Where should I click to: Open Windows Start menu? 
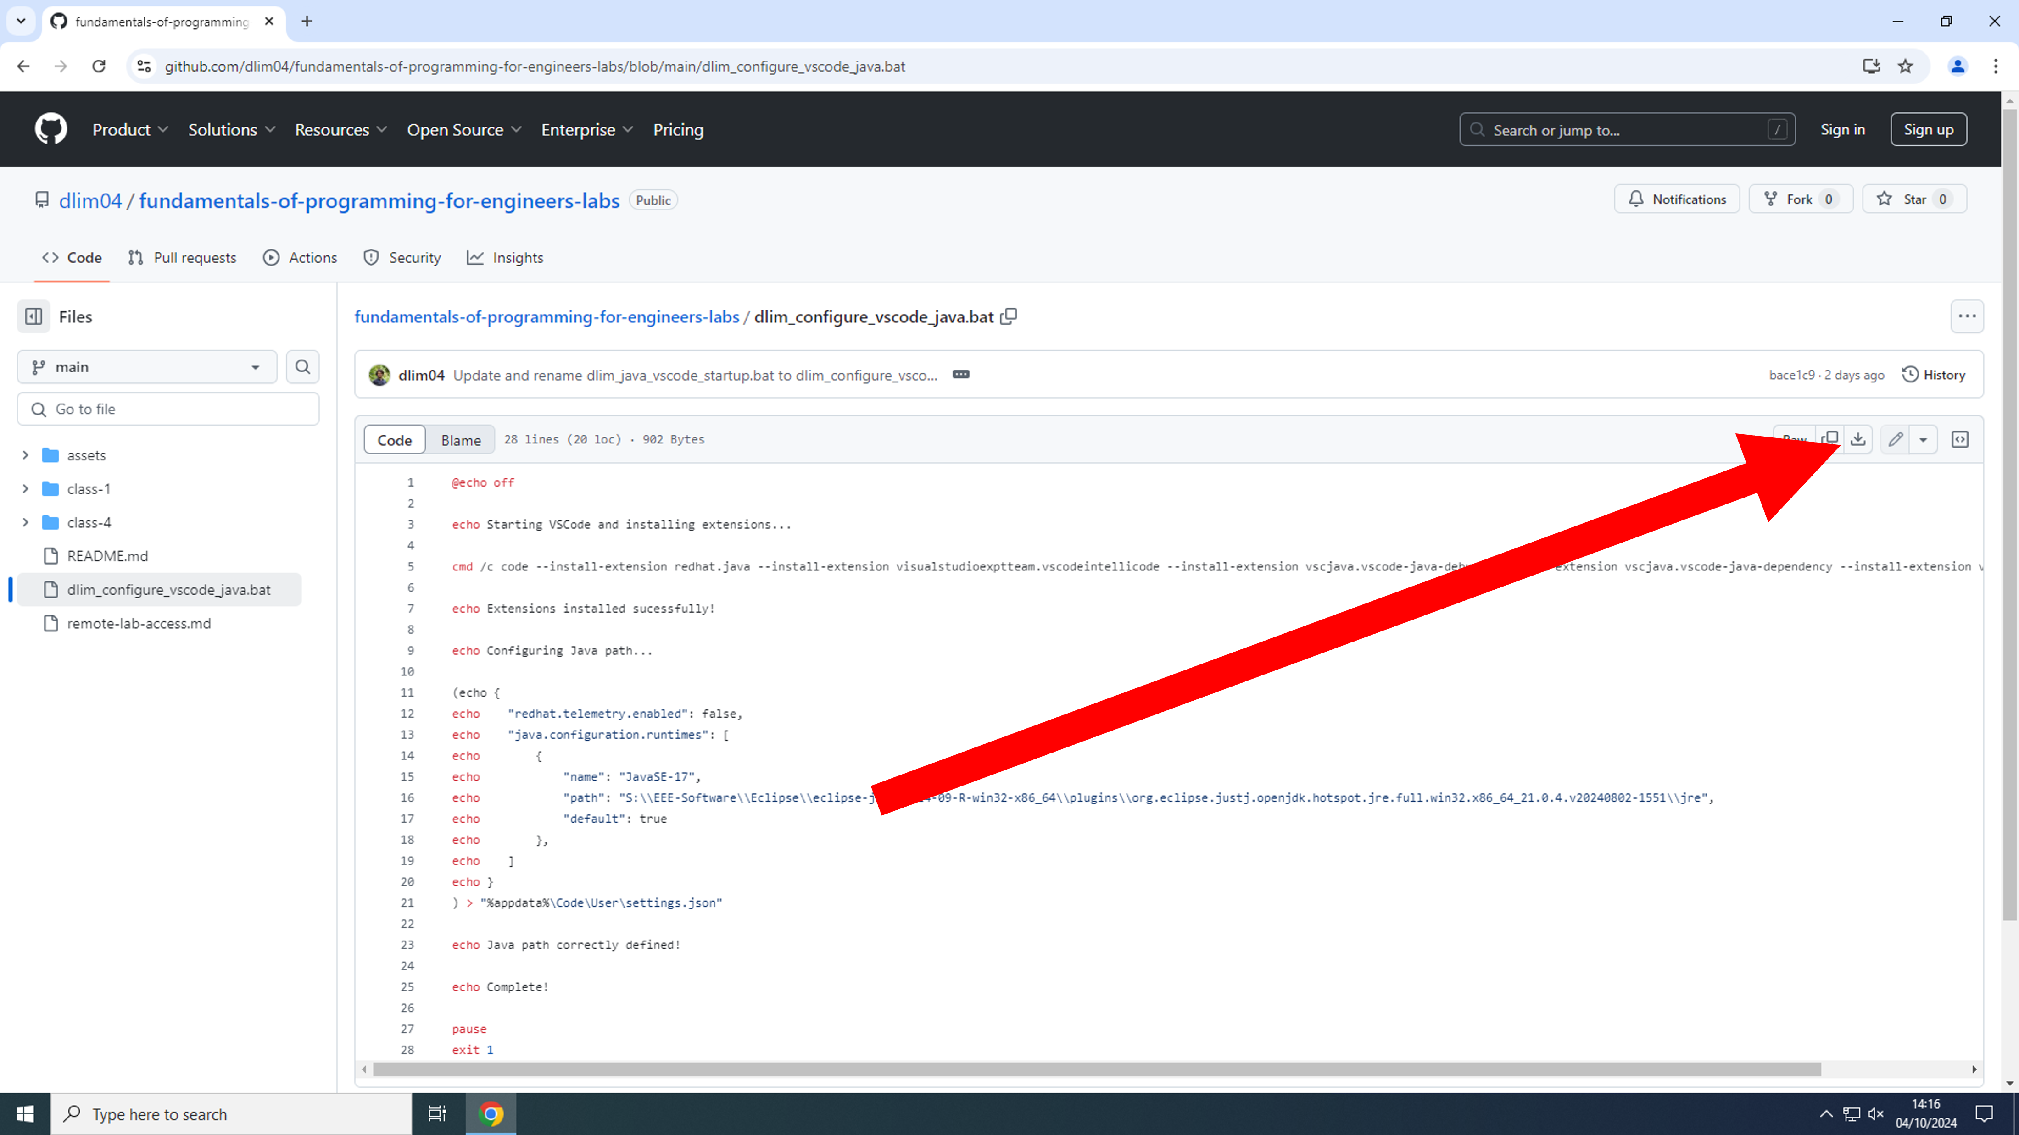[25, 1114]
